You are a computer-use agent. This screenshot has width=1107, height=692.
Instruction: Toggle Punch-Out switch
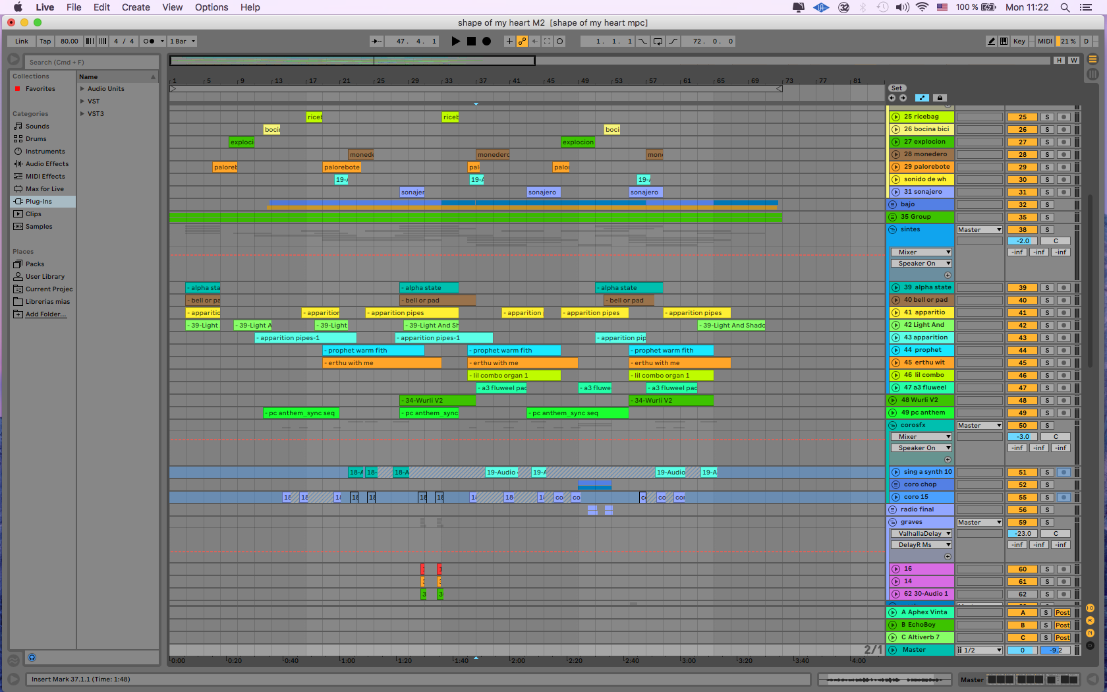point(673,41)
